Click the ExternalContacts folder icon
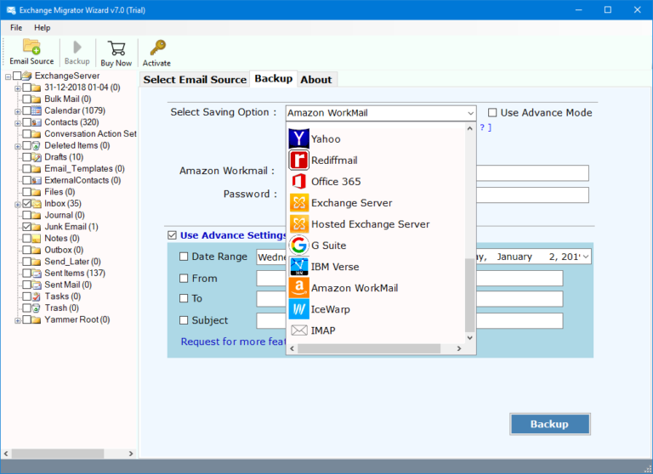 pyautogui.click(x=37, y=180)
